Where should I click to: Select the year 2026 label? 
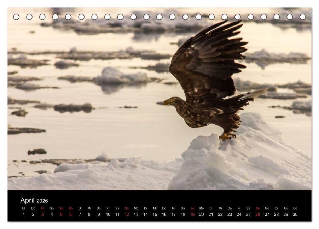[x=42, y=201]
